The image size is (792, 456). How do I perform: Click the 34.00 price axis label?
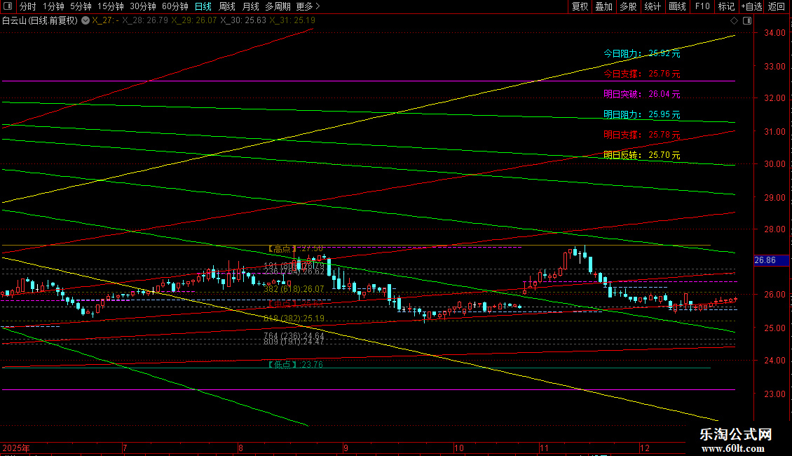tap(774, 33)
